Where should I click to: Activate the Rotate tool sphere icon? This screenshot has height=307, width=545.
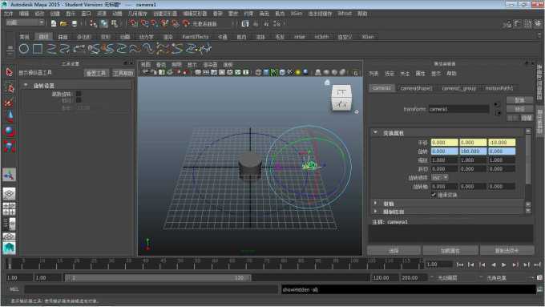pos(10,131)
